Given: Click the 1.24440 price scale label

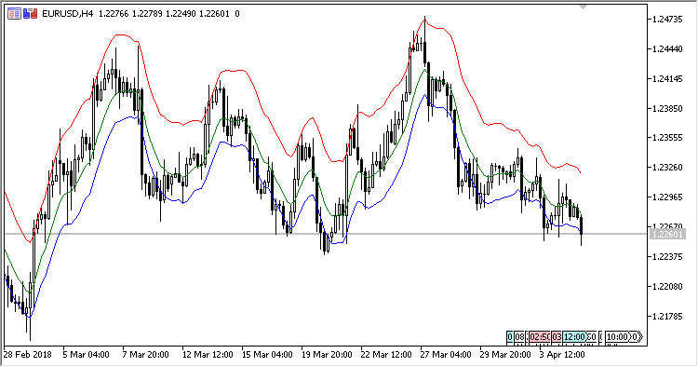Looking at the screenshot, I should [x=667, y=49].
